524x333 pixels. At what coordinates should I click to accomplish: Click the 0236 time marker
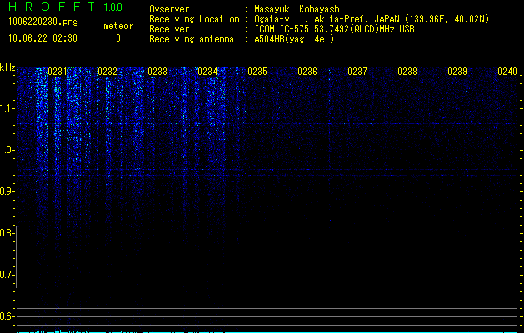tap(307, 72)
